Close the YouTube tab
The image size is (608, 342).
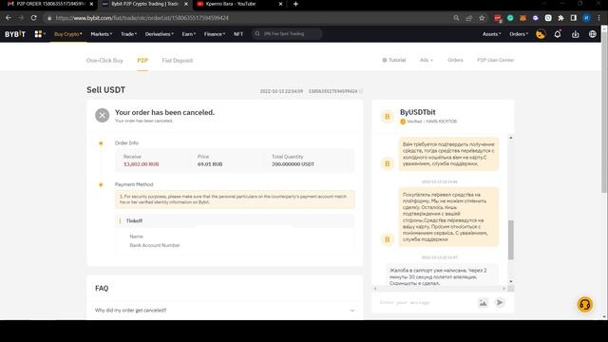(x=281, y=4)
